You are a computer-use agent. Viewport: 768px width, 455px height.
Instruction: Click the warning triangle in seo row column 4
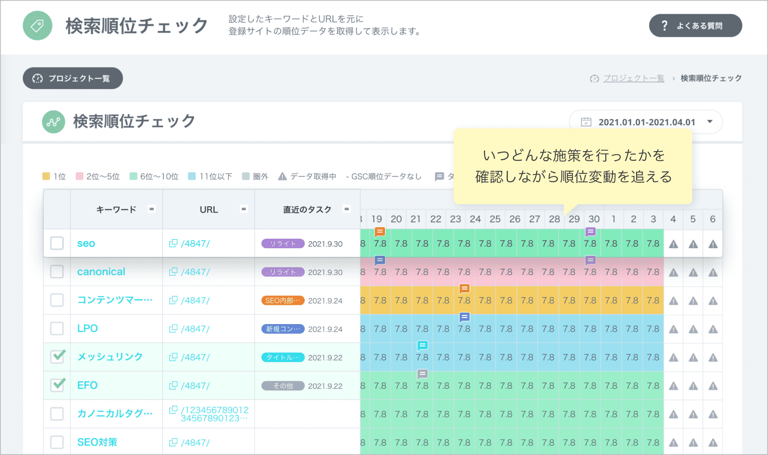tap(674, 244)
